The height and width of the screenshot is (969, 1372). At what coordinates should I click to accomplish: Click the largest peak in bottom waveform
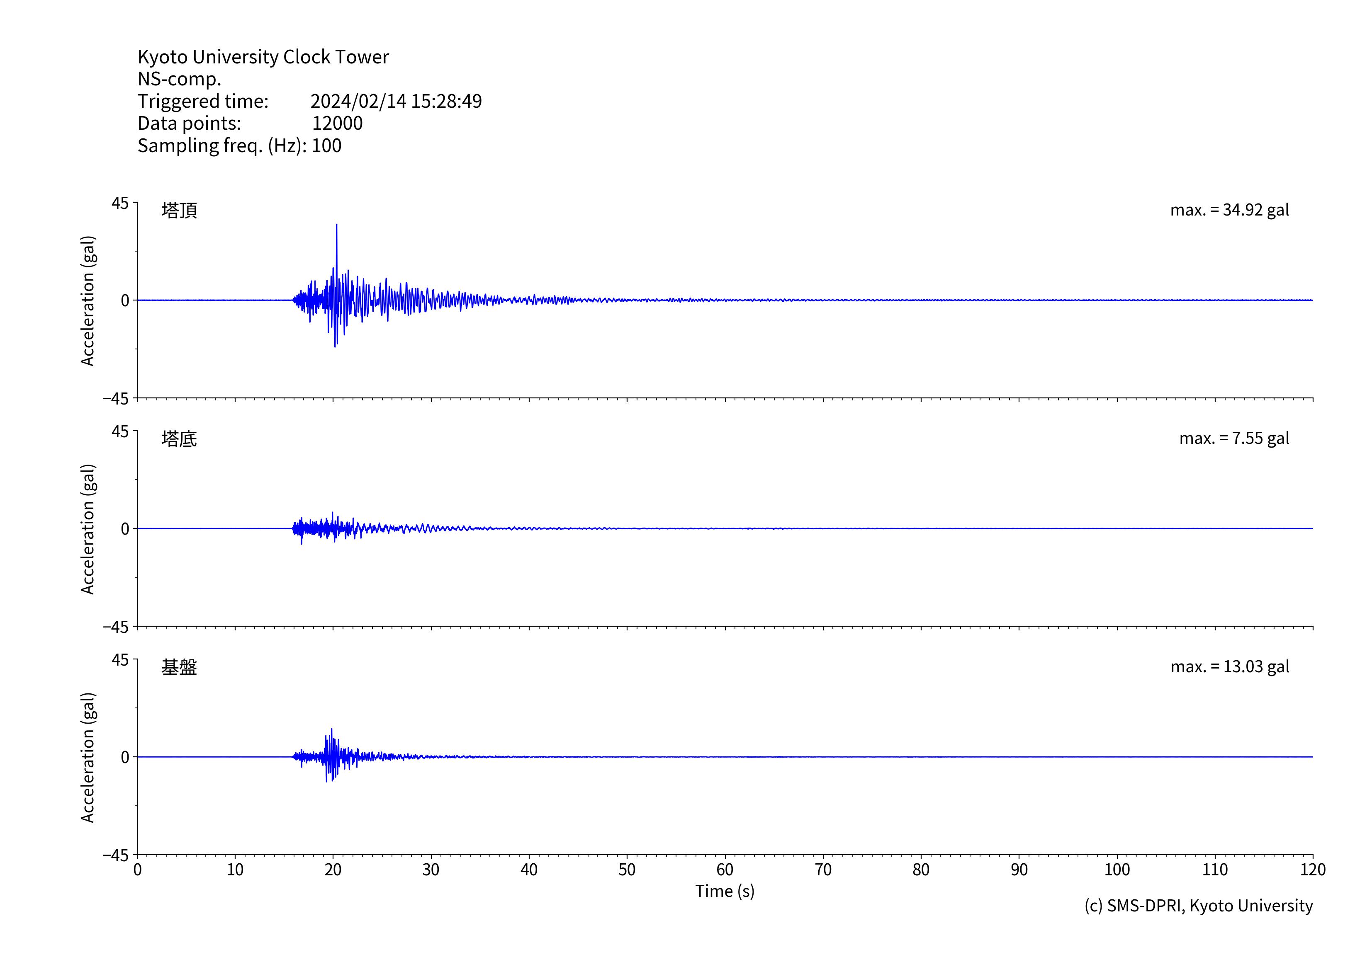[x=332, y=731]
